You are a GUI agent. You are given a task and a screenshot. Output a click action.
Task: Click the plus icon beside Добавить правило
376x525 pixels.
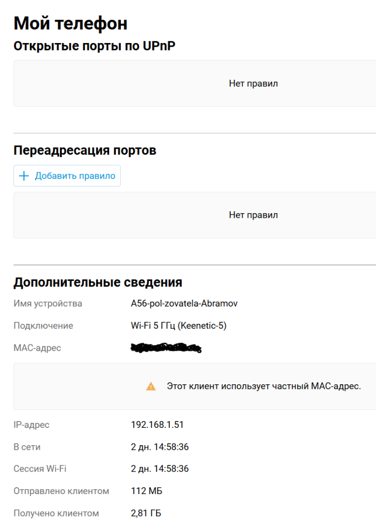(24, 176)
